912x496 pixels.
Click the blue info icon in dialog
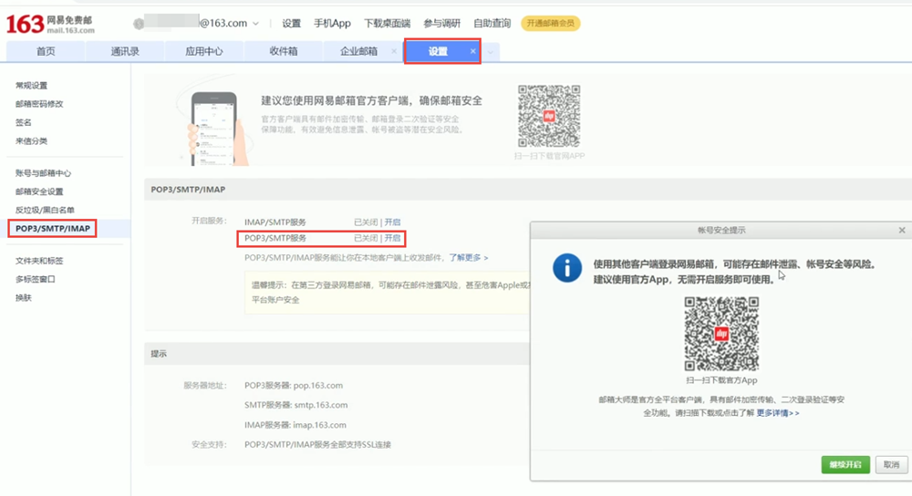[x=567, y=268]
